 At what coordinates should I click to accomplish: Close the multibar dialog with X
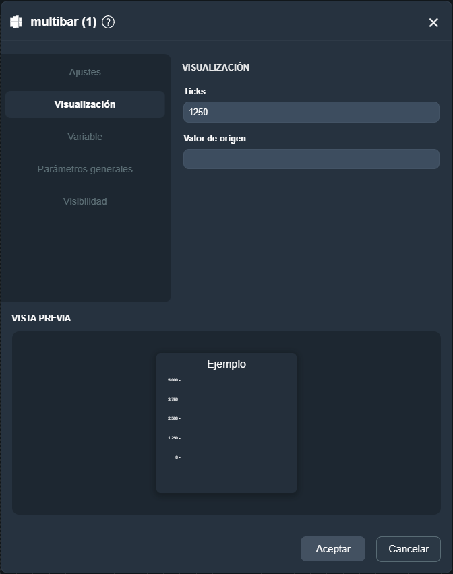433,22
